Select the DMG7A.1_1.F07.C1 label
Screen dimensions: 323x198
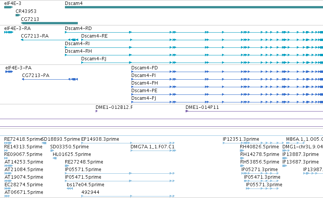[x=153, y=147]
